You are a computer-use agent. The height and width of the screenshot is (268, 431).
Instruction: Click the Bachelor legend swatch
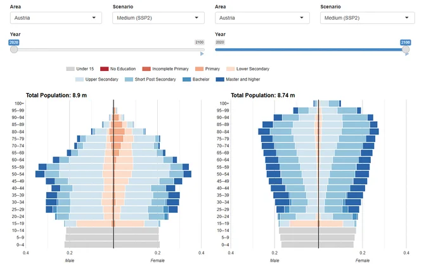[x=186, y=79]
